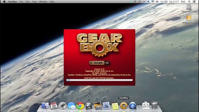Screen dimensions: 199x112
Task: Click the Line 6 logo on the splash screen
Action: click(99, 63)
